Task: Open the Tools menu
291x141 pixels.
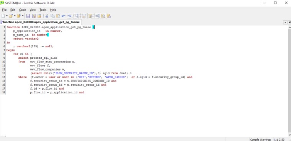Action: 43,10
